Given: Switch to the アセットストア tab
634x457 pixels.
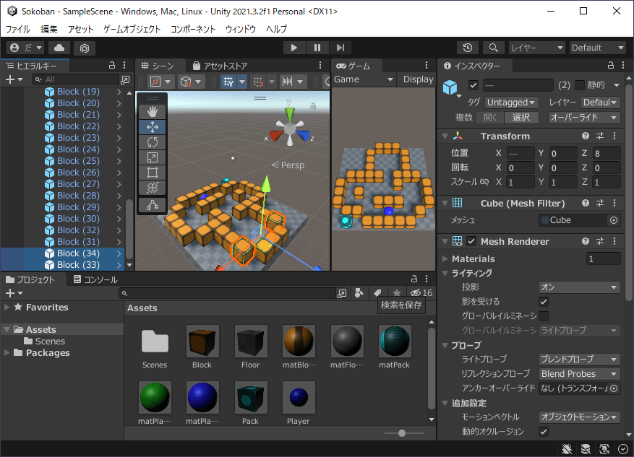Looking at the screenshot, I should (x=220, y=66).
